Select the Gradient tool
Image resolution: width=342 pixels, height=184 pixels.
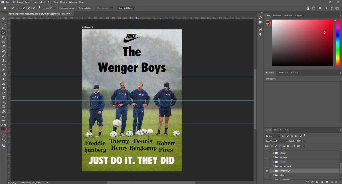(x=3, y=74)
